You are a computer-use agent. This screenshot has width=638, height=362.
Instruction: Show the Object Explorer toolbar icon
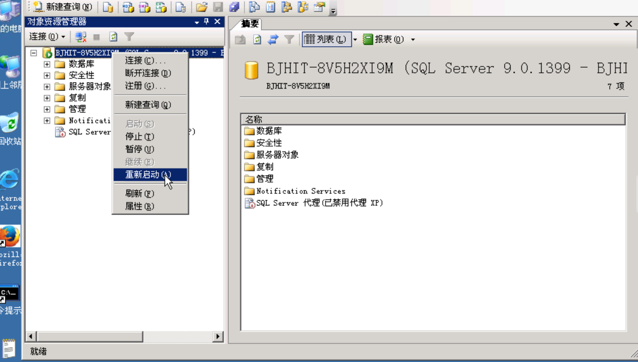point(287,7)
